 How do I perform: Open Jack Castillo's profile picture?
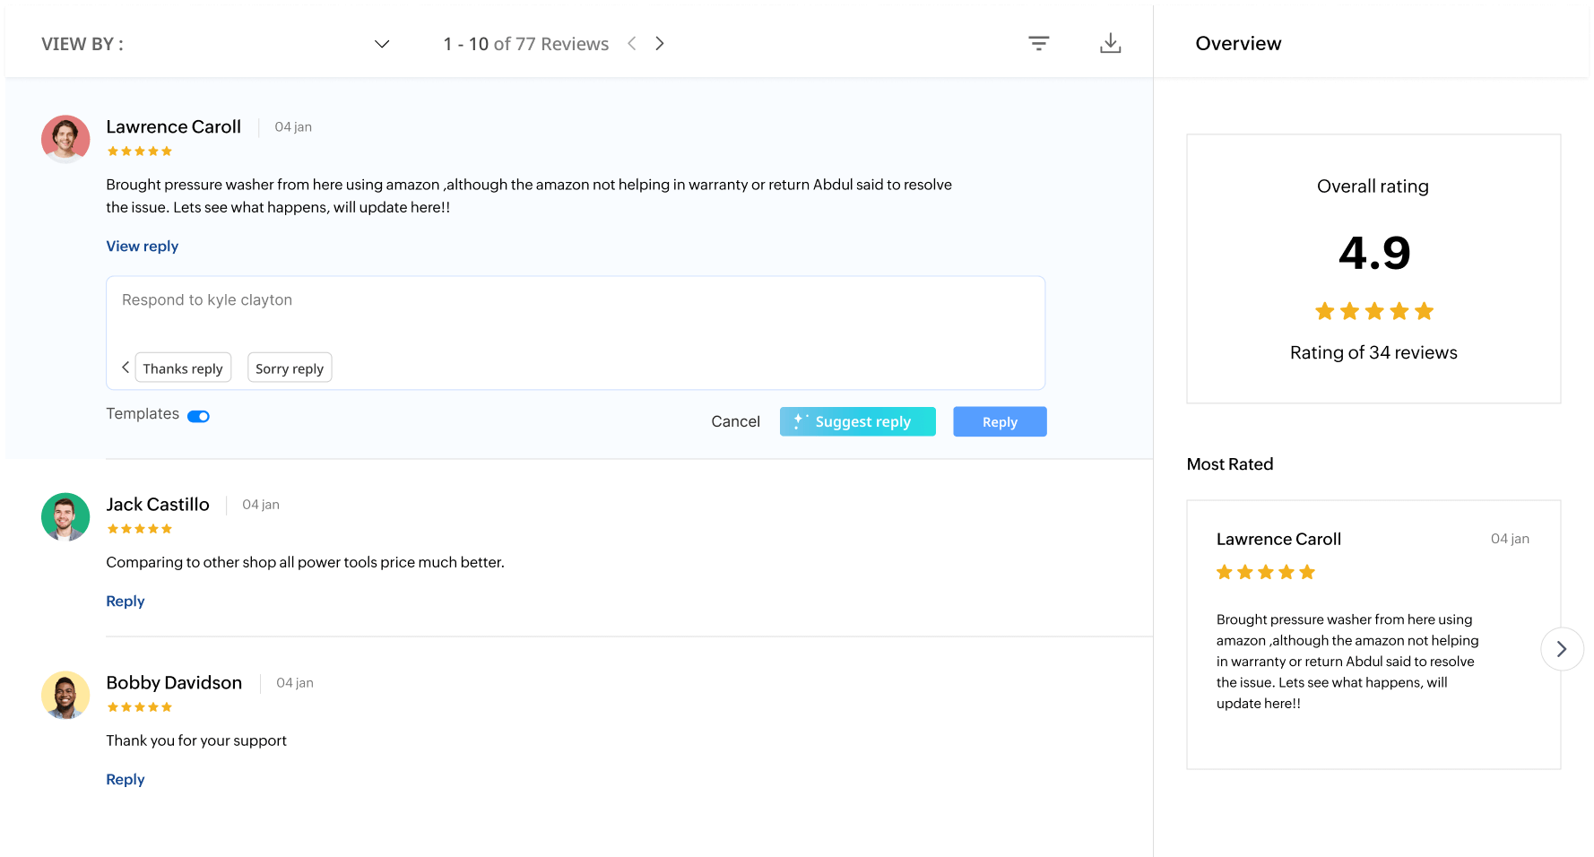click(65, 516)
